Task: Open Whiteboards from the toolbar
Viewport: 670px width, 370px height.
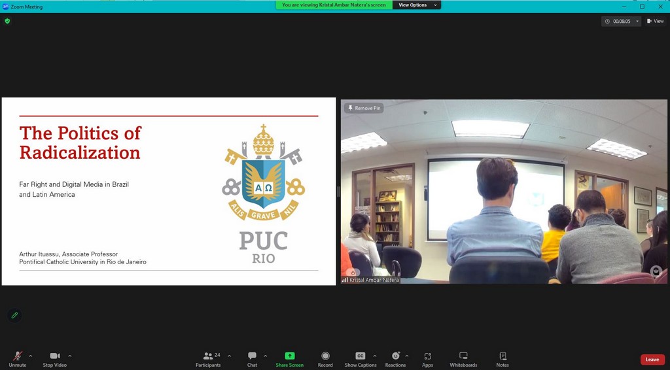Action: (463, 358)
